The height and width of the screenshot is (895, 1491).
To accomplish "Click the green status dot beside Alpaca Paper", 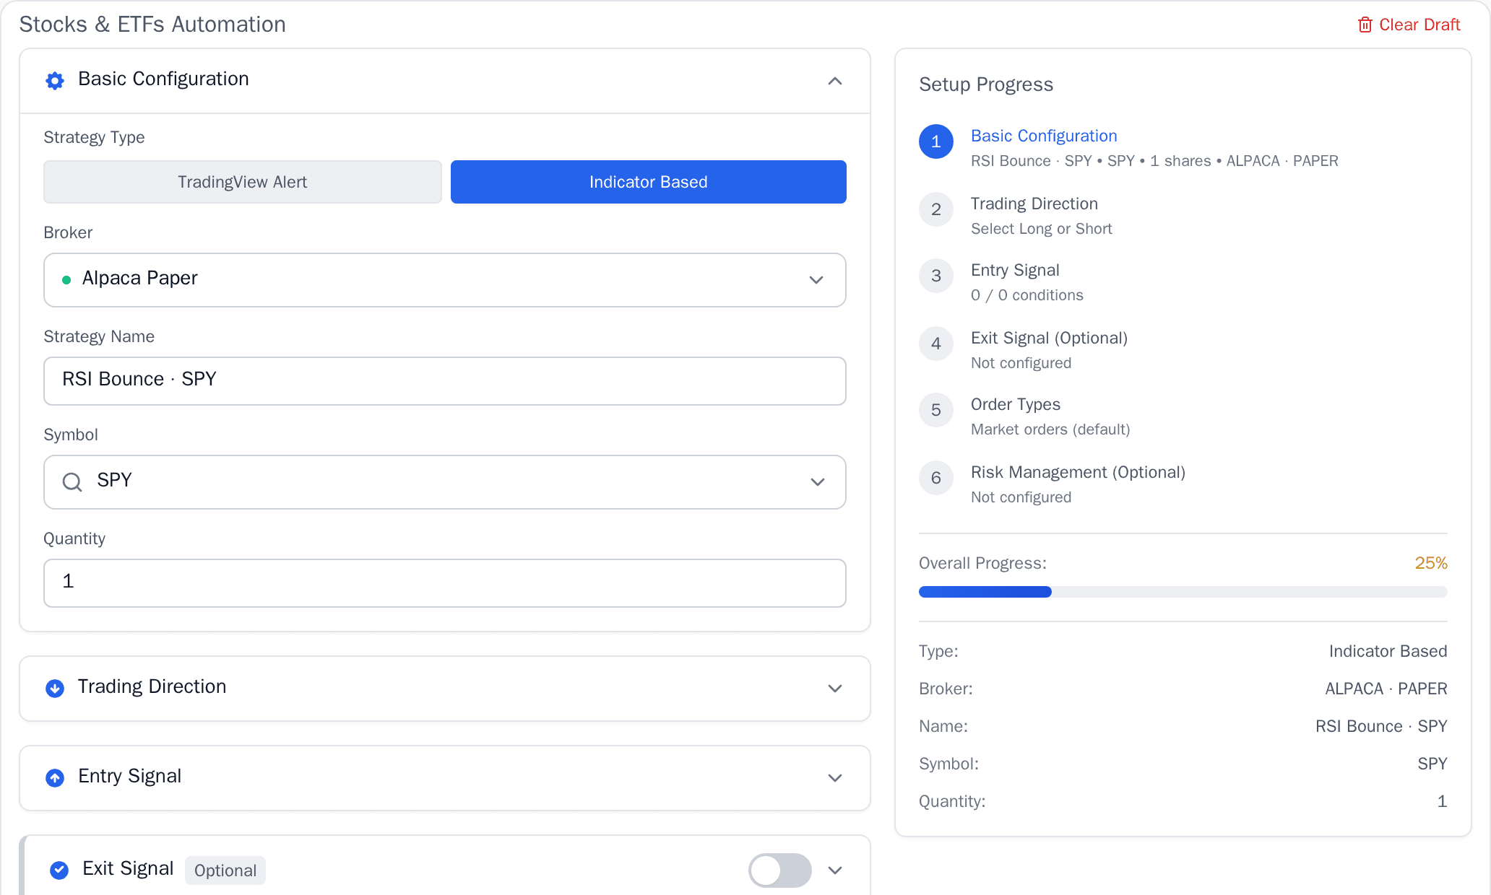I will tap(66, 280).
